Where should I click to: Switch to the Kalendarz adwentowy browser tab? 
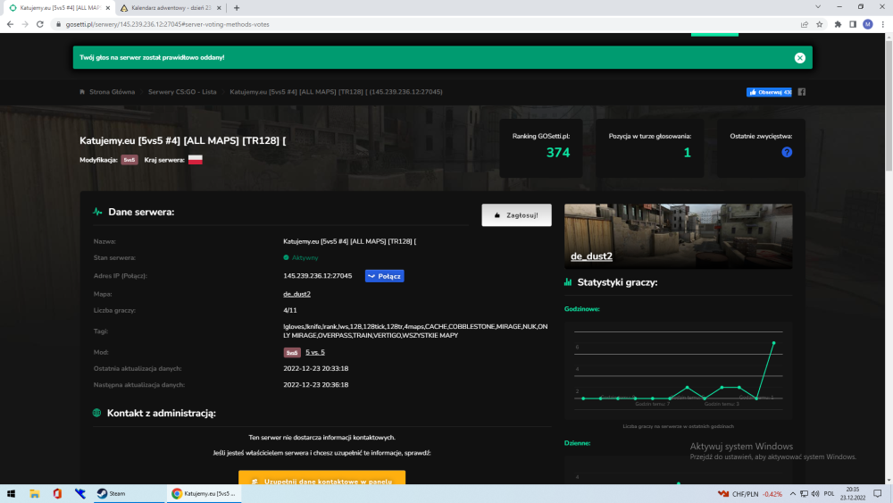pos(171,8)
